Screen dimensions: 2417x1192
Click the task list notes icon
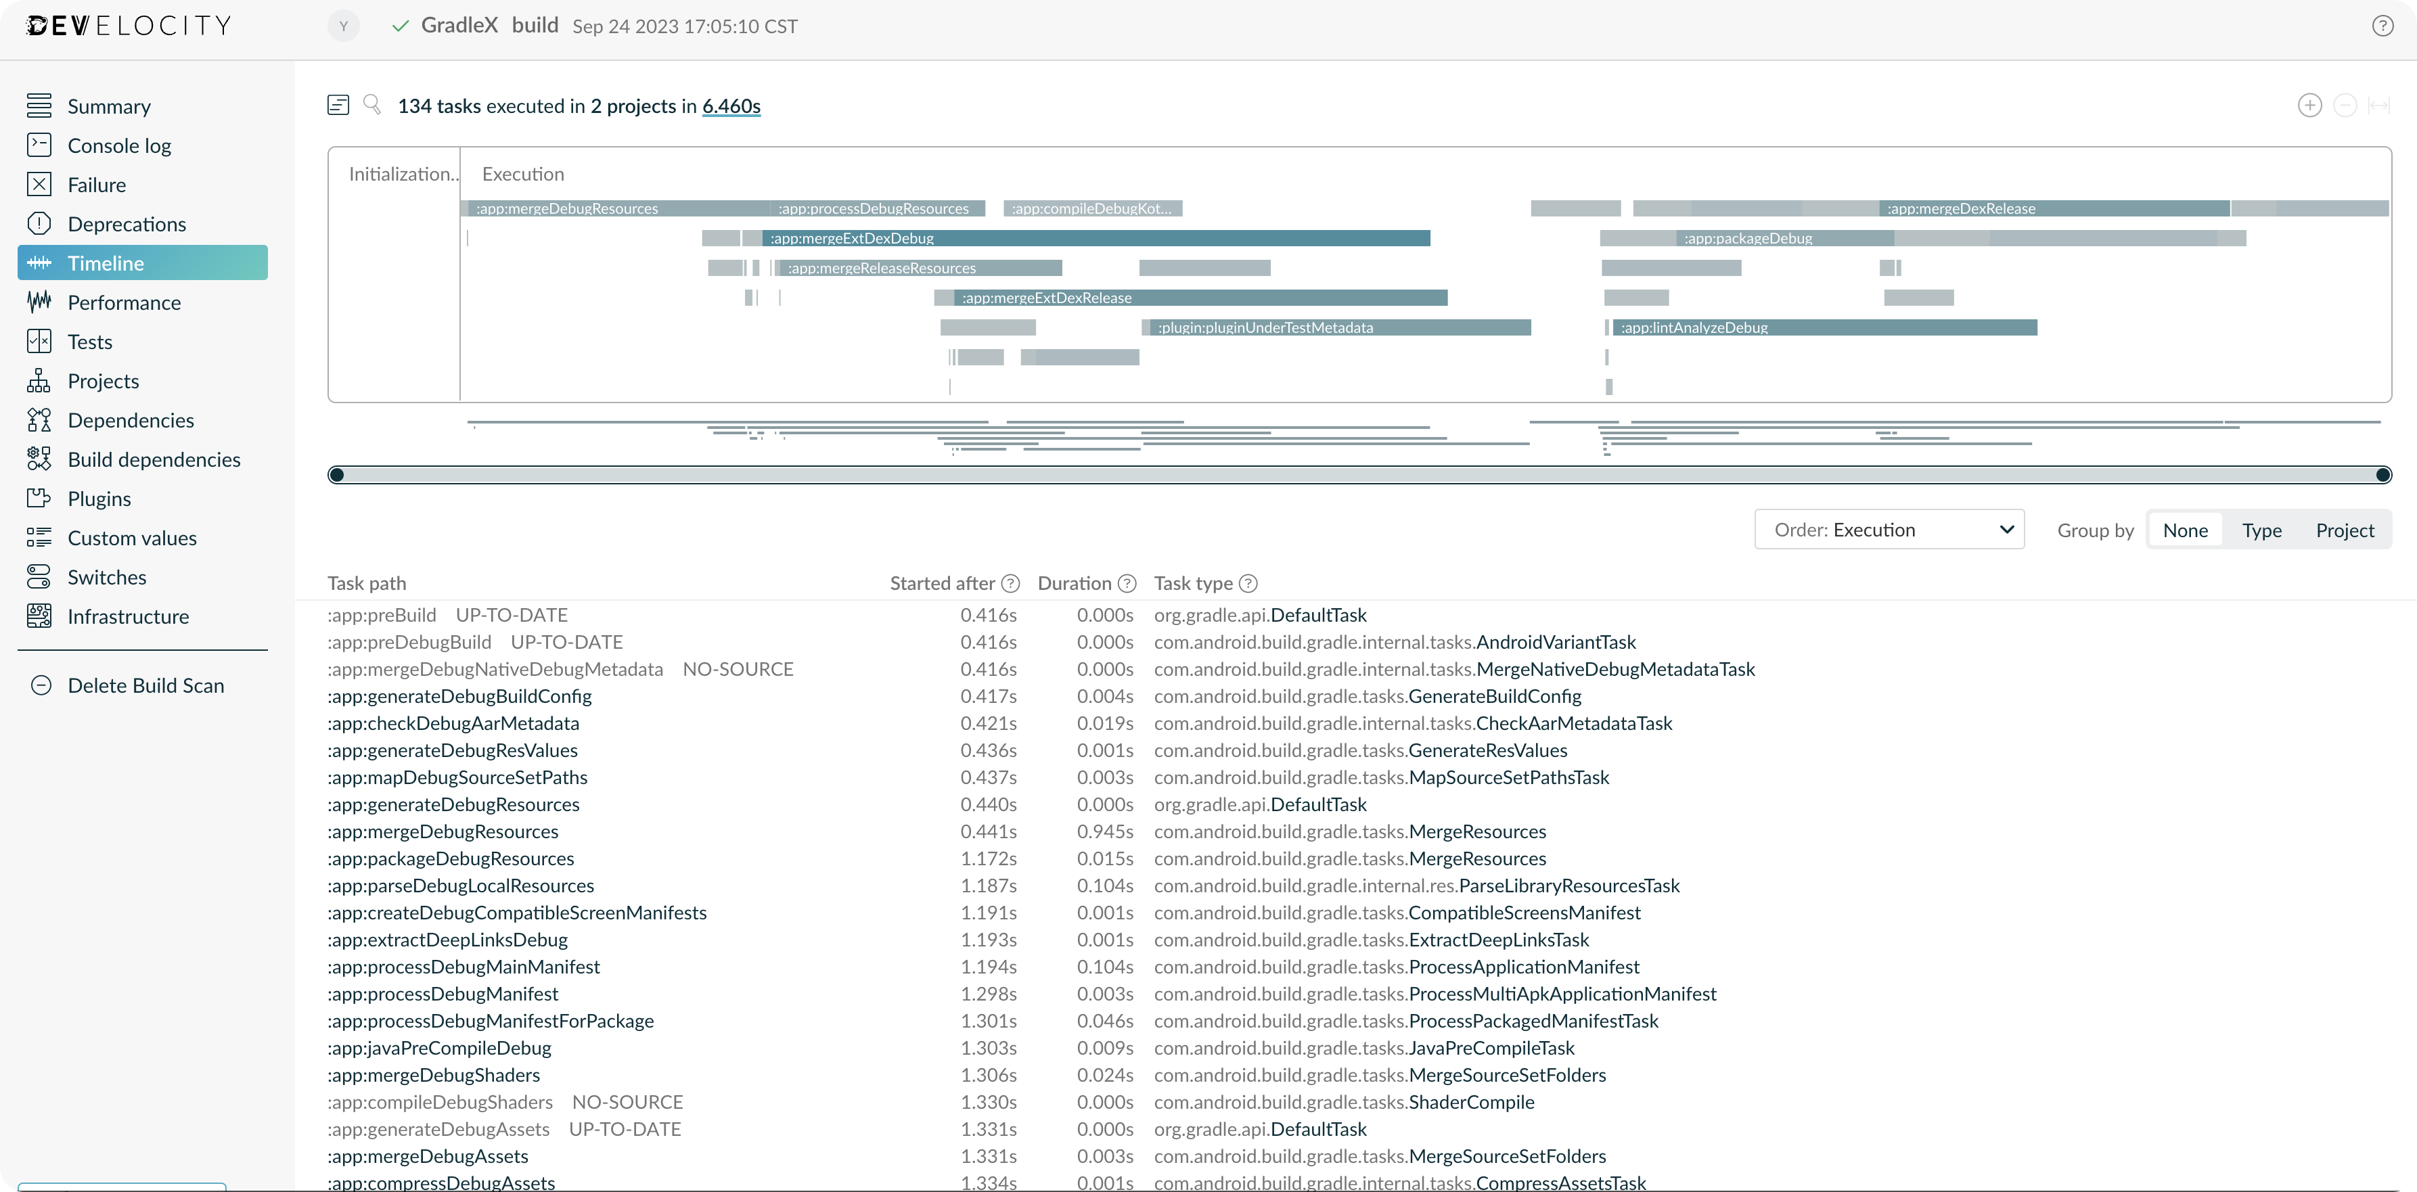338,104
